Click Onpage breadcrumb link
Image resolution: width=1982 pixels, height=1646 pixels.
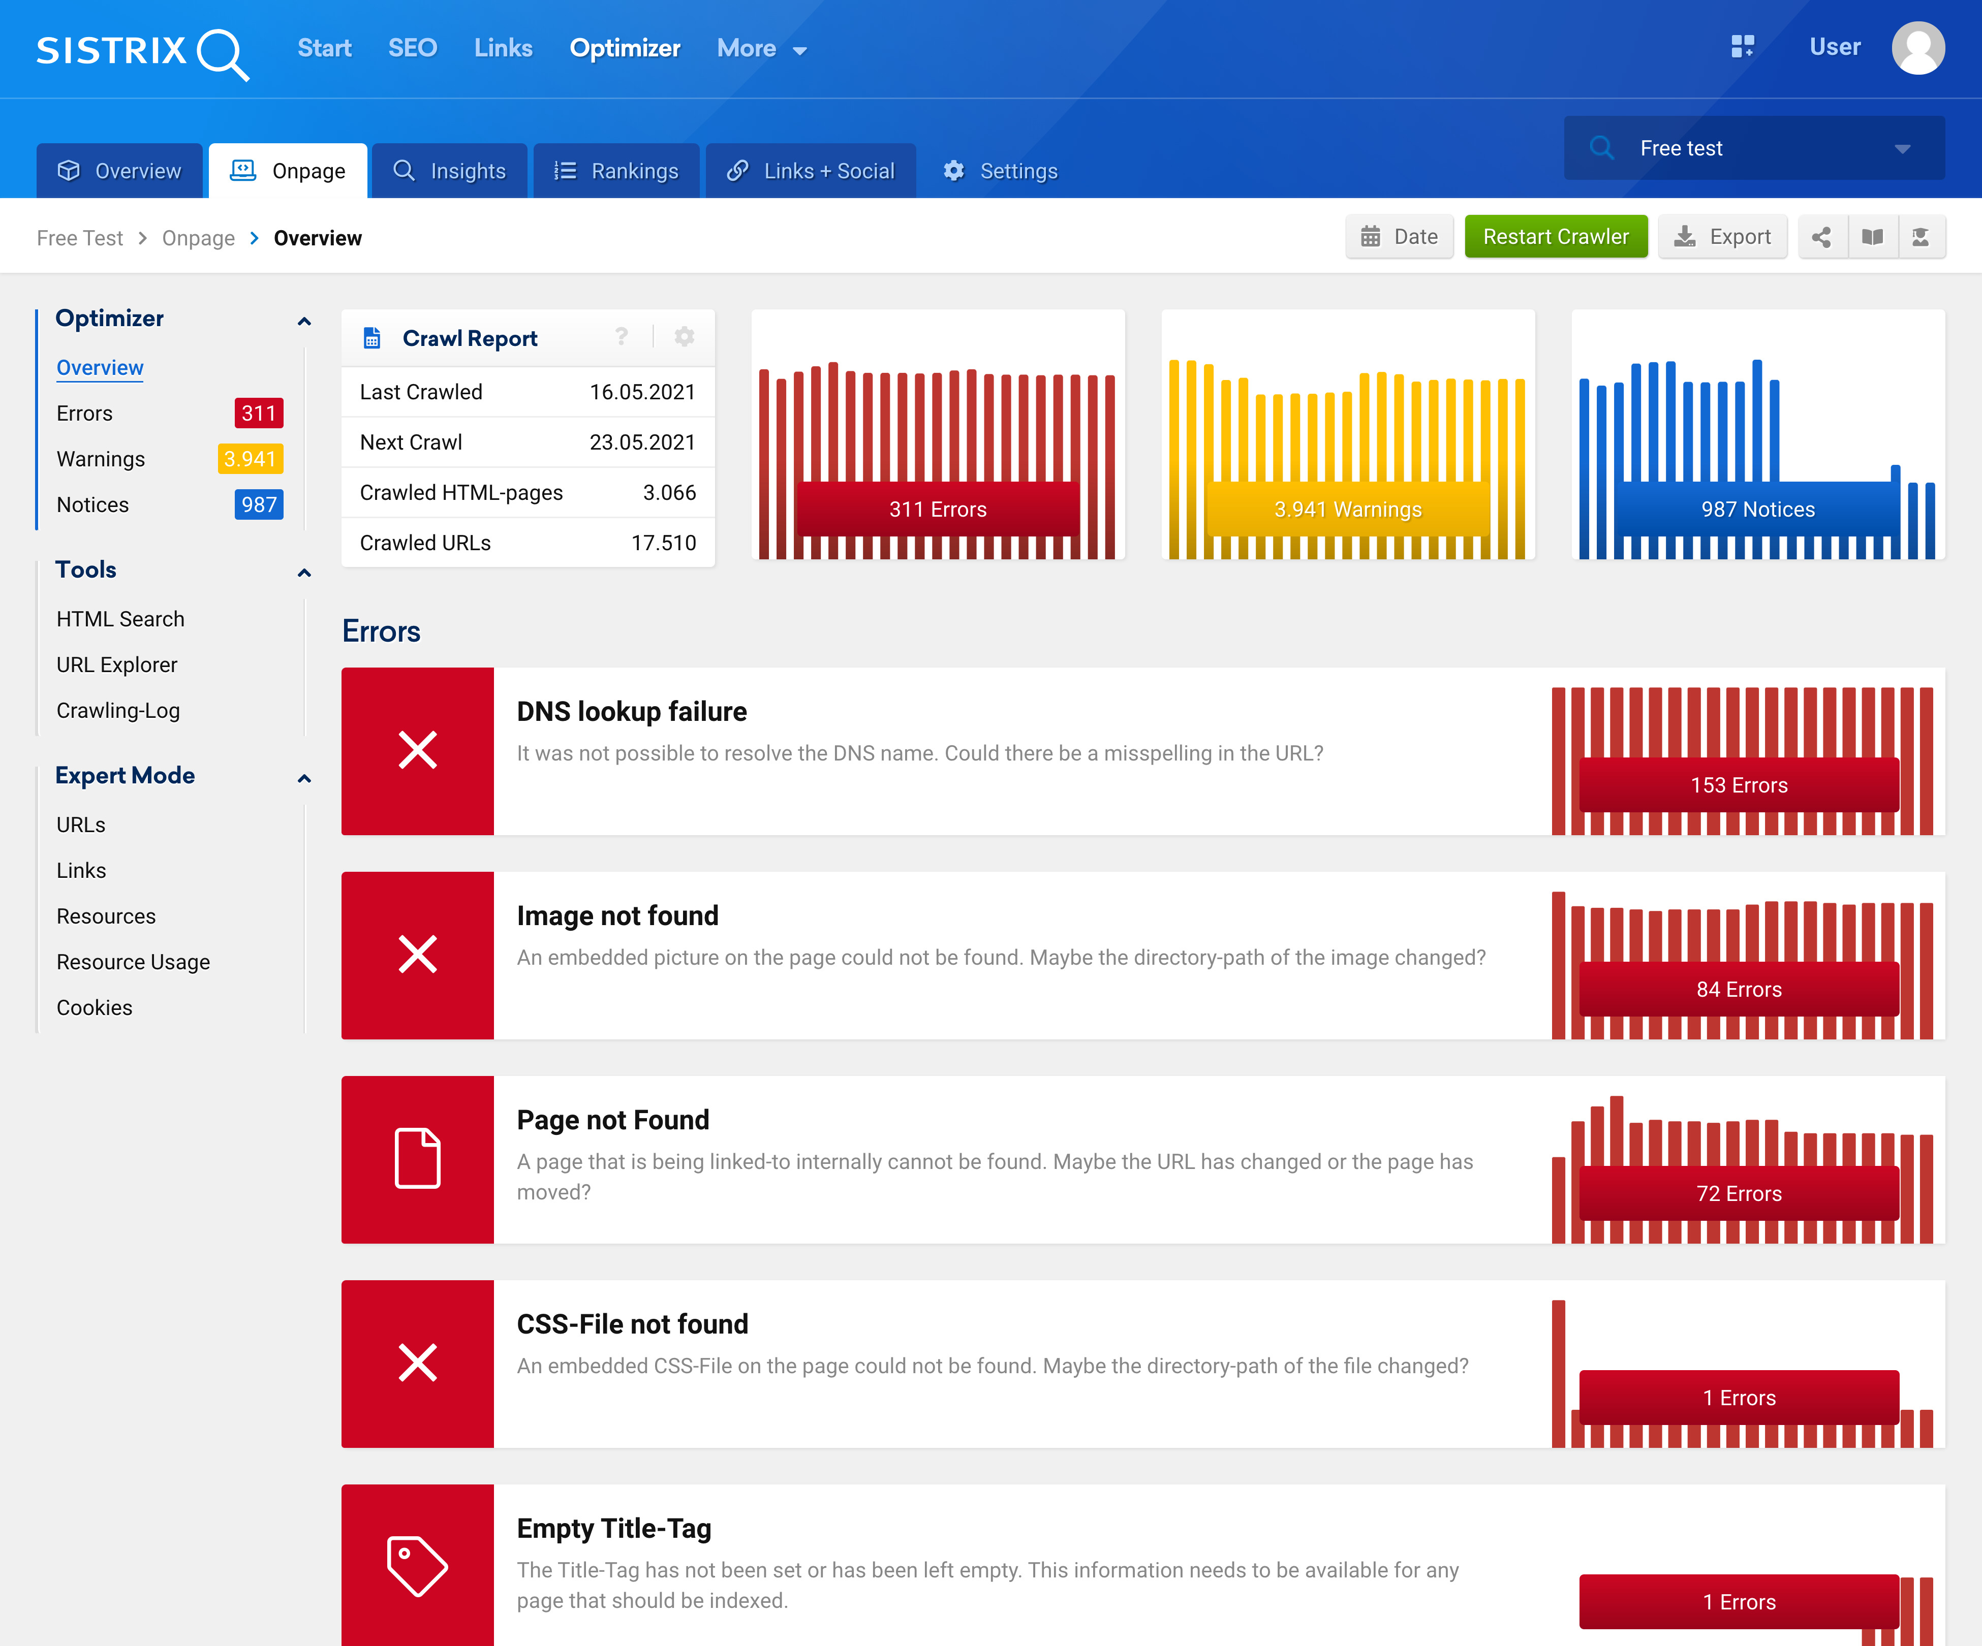(198, 238)
